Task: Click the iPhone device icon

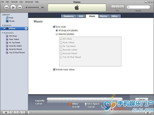Action: (7, 28)
